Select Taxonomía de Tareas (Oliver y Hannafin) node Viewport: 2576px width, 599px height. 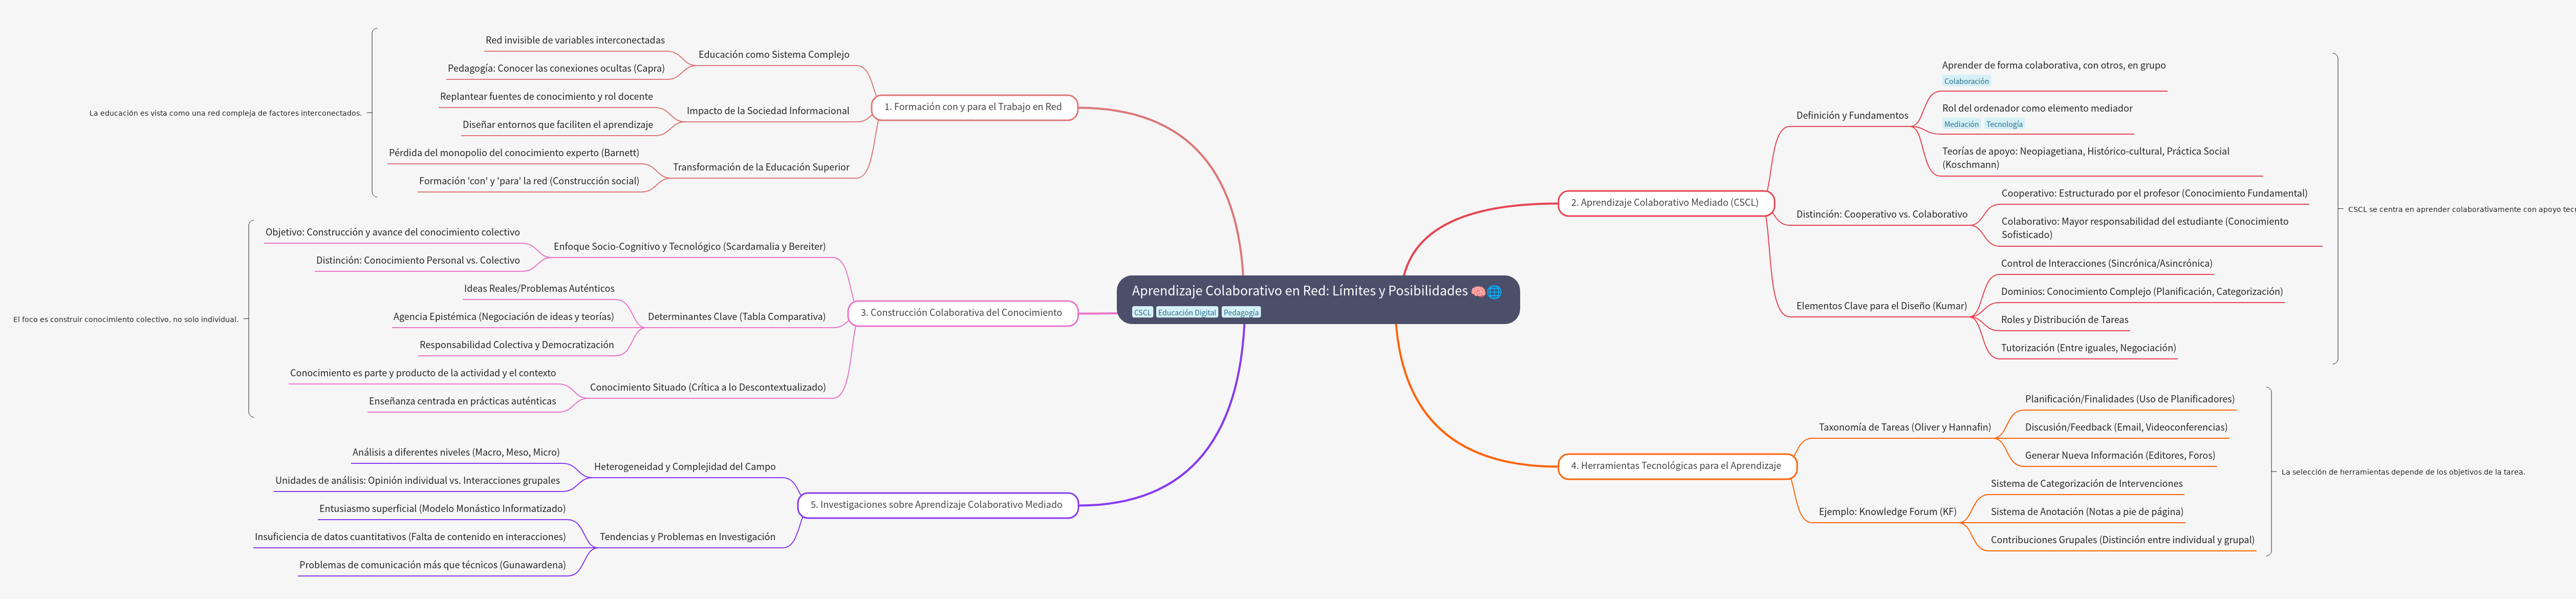1904,427
